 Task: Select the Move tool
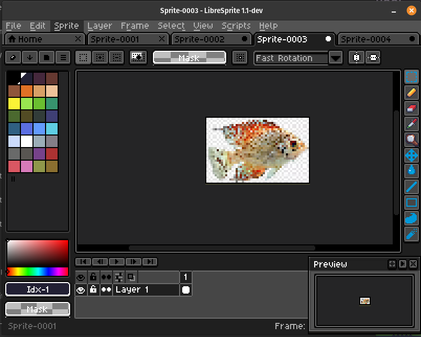pyautogui.click(x=412, y=155)
